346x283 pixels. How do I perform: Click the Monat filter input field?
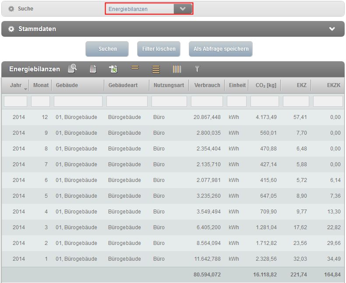pos(41,101)
